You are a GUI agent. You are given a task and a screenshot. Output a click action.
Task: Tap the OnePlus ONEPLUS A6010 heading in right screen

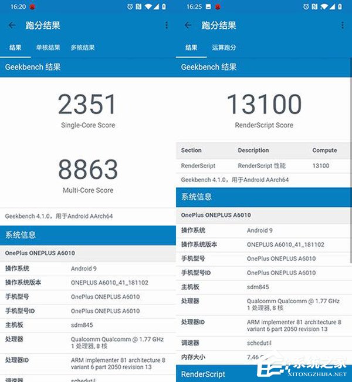coord(216,215)
